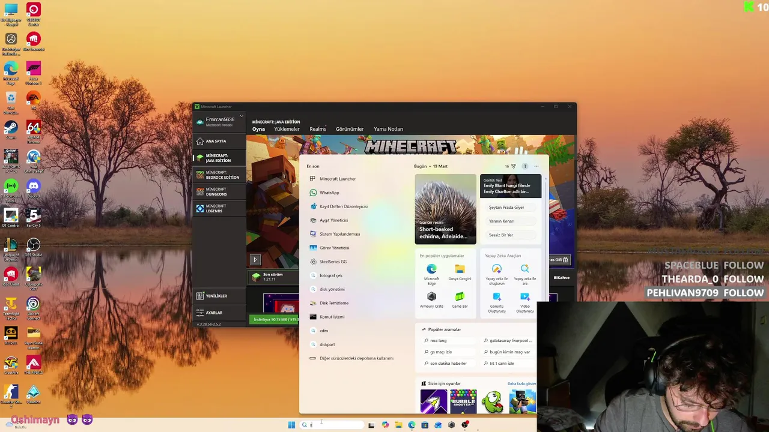Launch Game Bar from popular apps
This screenshot has height=432, width=769.
click(x=460, y=300)
